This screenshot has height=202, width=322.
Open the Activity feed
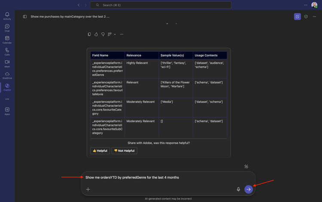(7, 16)
